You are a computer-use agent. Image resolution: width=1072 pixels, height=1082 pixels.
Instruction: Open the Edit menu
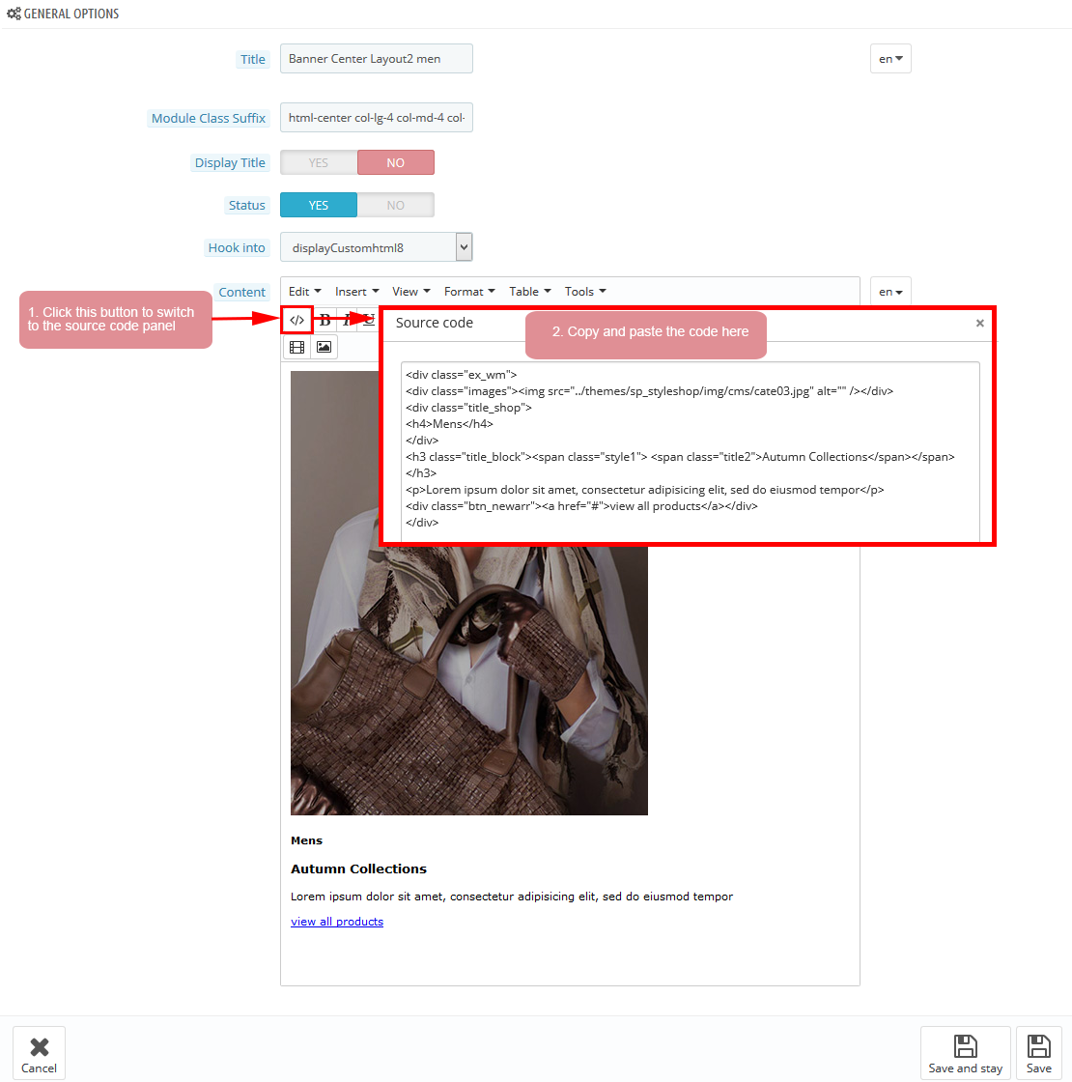(x=305, y=292)
